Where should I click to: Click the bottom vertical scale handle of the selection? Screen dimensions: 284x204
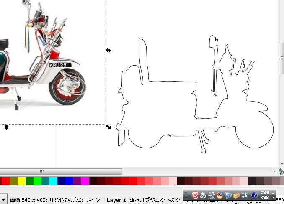click(7, 127)
